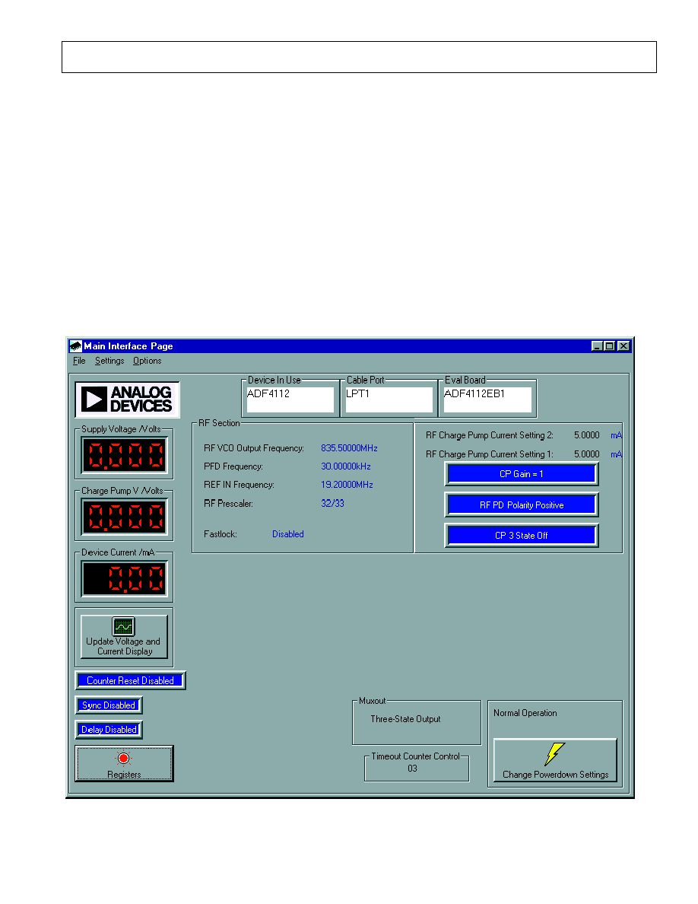Click mA unit beside Current Setting 1
The image size is (698, 904).
click(x=616, y=454)
